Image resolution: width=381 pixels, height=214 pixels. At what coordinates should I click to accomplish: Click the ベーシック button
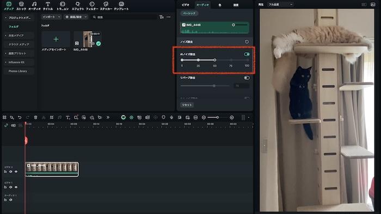tap(189, 14)
